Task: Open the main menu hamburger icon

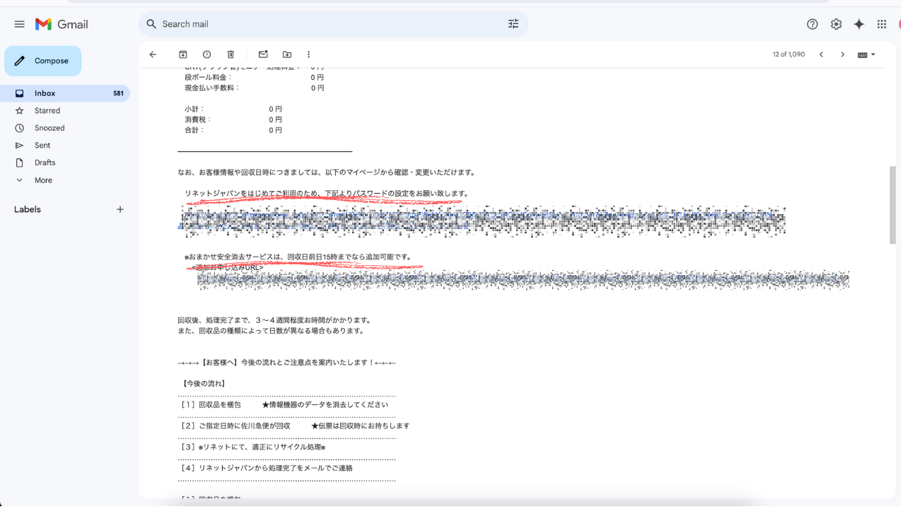Action: tap(19, 24)
